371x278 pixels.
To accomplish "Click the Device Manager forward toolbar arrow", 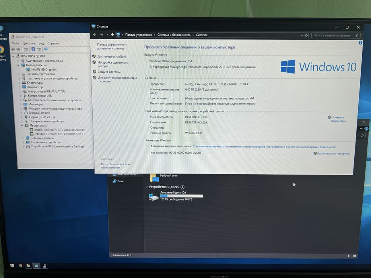I will pyautogui.click(x=18, y=49).
